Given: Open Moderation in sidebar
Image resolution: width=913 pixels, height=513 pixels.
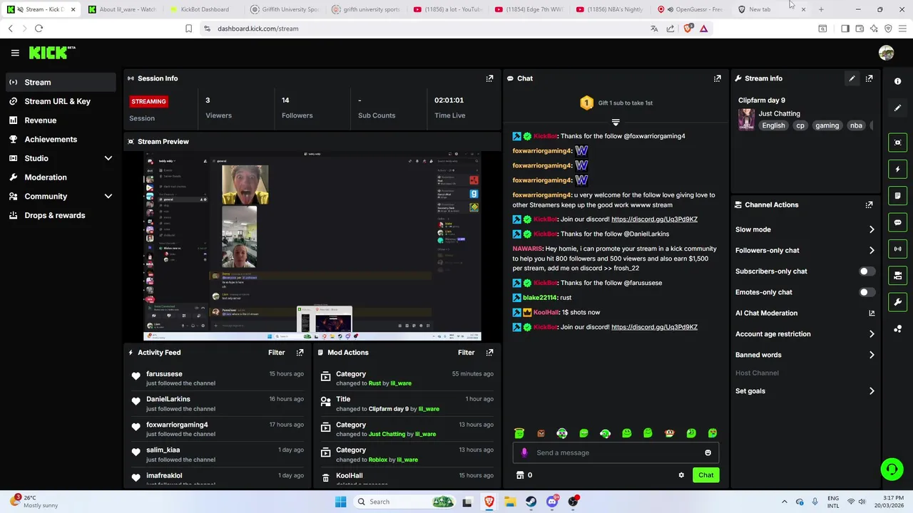Looking at the screenshot, I should pyautogui.click(x=61, y=177).
